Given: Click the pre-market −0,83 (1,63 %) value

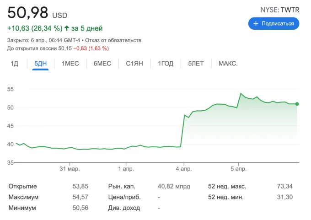Looking at the screenshot, I should click(91, 48).
